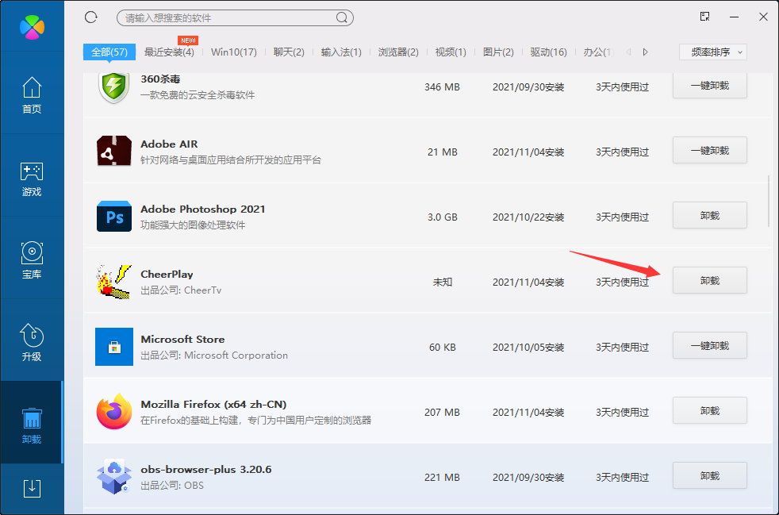The height and width of the screenshot is (515, 779).
Task: Select the Adobe Photoshop 2021 name text
Action: click(x=203, y=209)
